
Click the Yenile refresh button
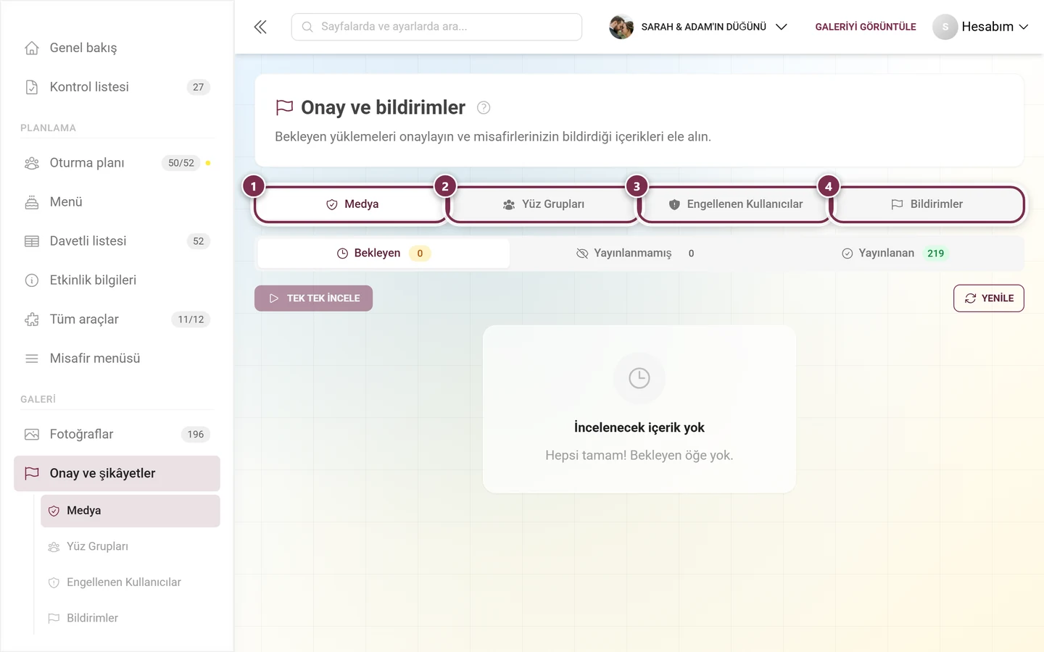(x=989, y=298)
